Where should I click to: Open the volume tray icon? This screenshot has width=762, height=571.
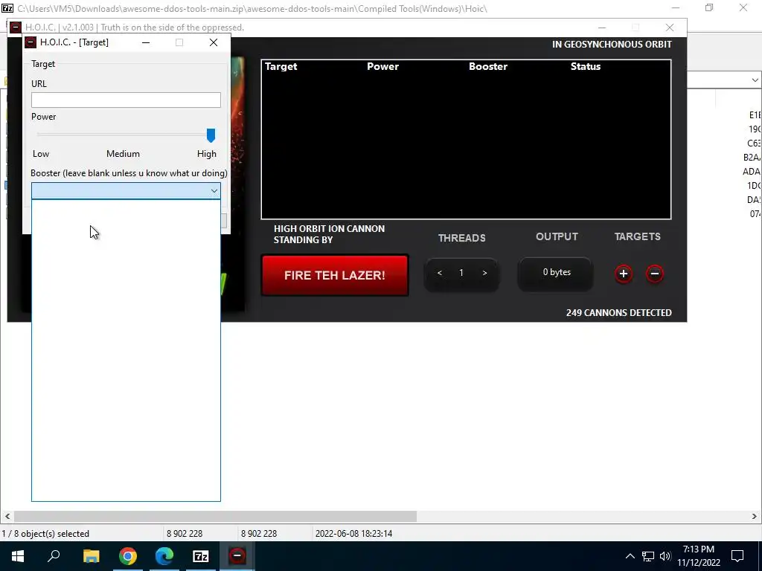click(x=665, y=556)
